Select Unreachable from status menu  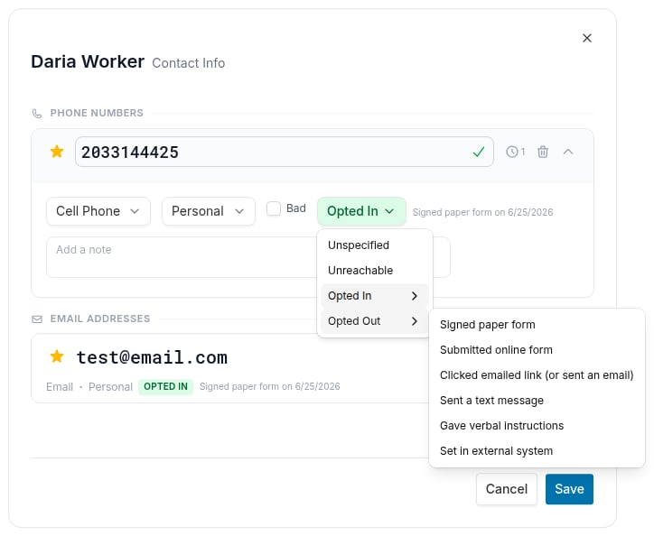click(375, 271)
